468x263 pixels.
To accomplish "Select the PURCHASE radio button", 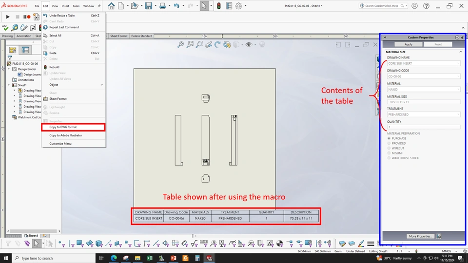I will point(389,138).
